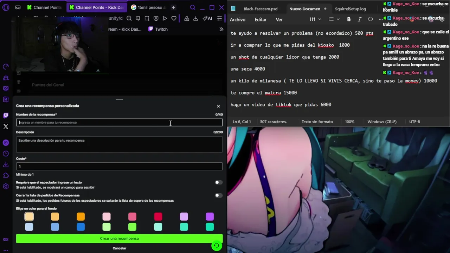
Task: Click UTF-8 encoding in Notepad status bar
Action: (x=414, y=122)
